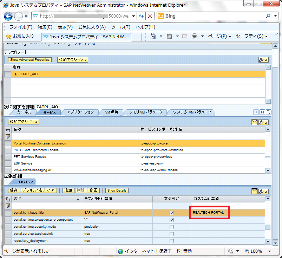The width and height of the screenshot is (282, 258).
Task: Click the refresh page icon
Action: (x=141, y=16)
